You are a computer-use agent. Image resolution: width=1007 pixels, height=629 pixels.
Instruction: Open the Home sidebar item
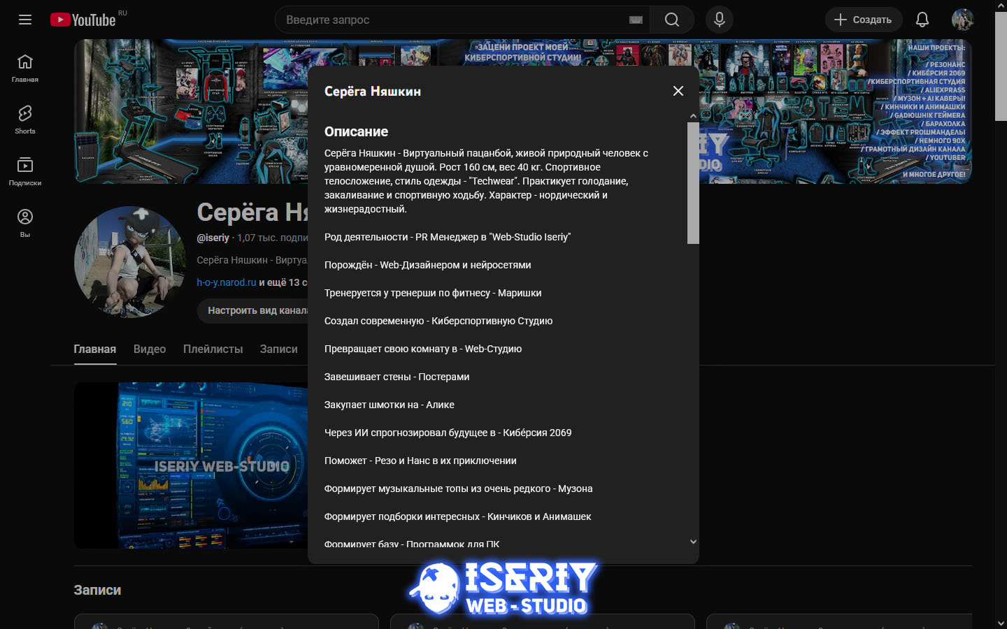[25, 68]
